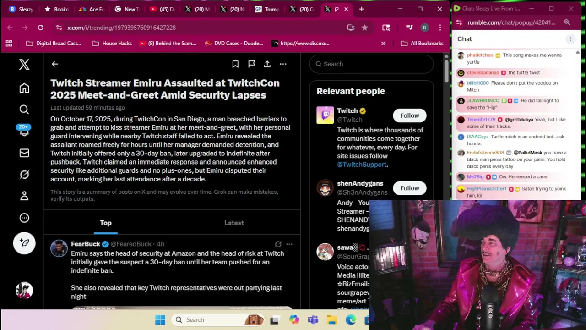The image size is (586, 330).
Task: Open media control icon in Chrome toolbar
Action: click(x=409, y=27)
